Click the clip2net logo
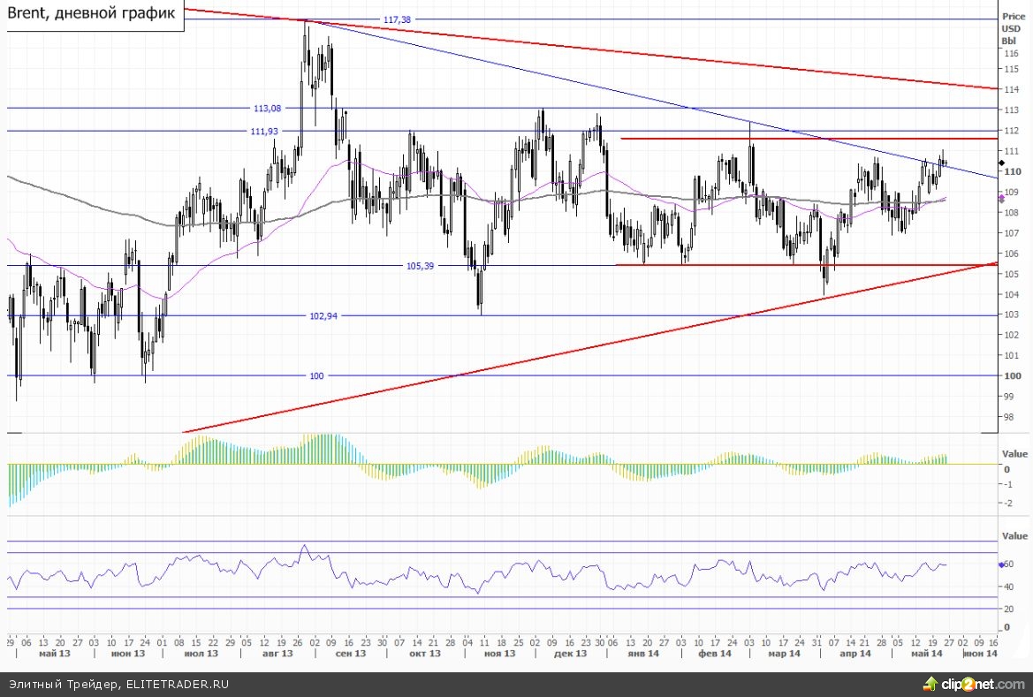The image size is (1033, 697). click(x=975, y=684)
